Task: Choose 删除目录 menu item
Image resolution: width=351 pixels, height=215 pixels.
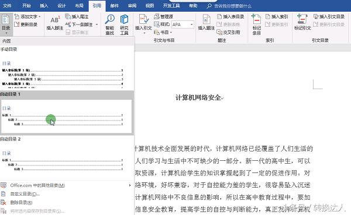Action: click(67, 203)
